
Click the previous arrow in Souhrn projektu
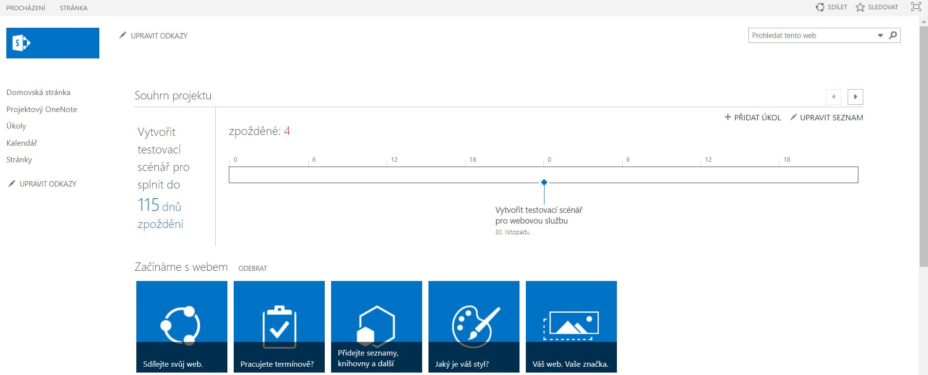(834, 96)
